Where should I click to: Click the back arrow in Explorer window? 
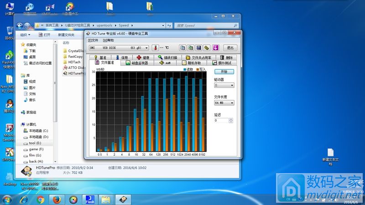[20, 26]
